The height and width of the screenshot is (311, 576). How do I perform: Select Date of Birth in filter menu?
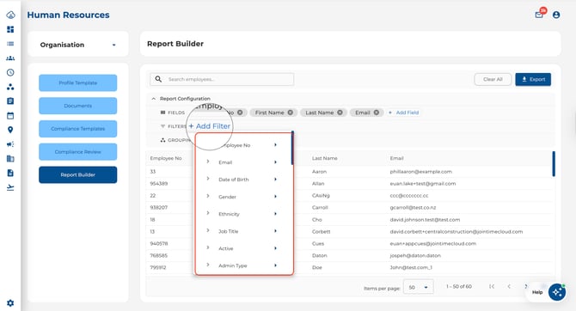tap(234, 180)
